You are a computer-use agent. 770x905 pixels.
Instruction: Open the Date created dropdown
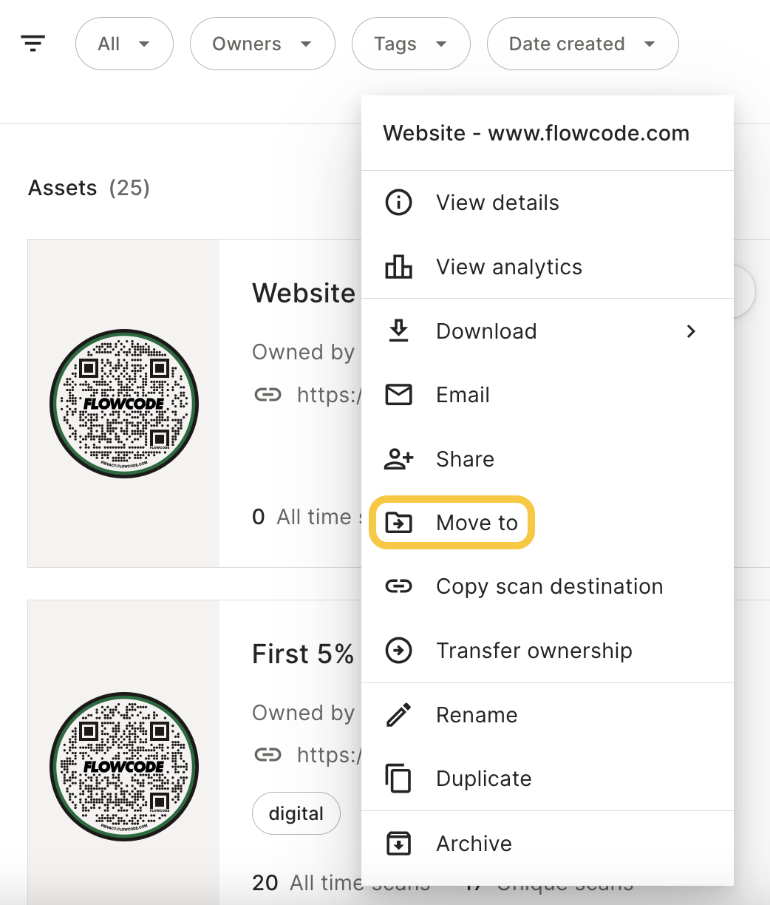(x=582, y=44)
